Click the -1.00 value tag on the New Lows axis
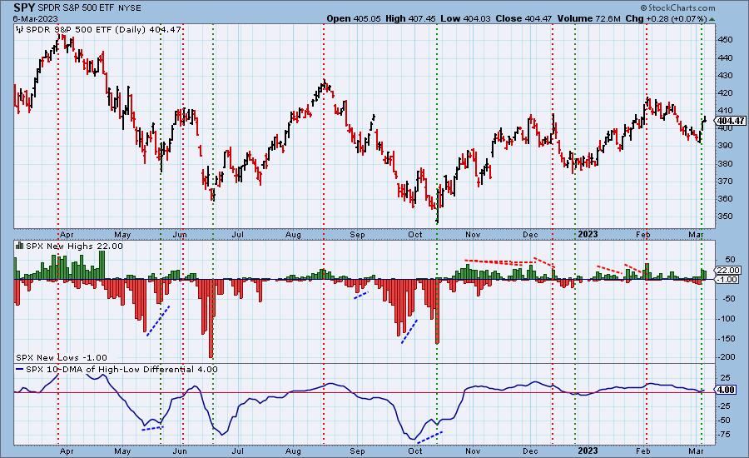749x458 pixels. (x=727, y=279)
